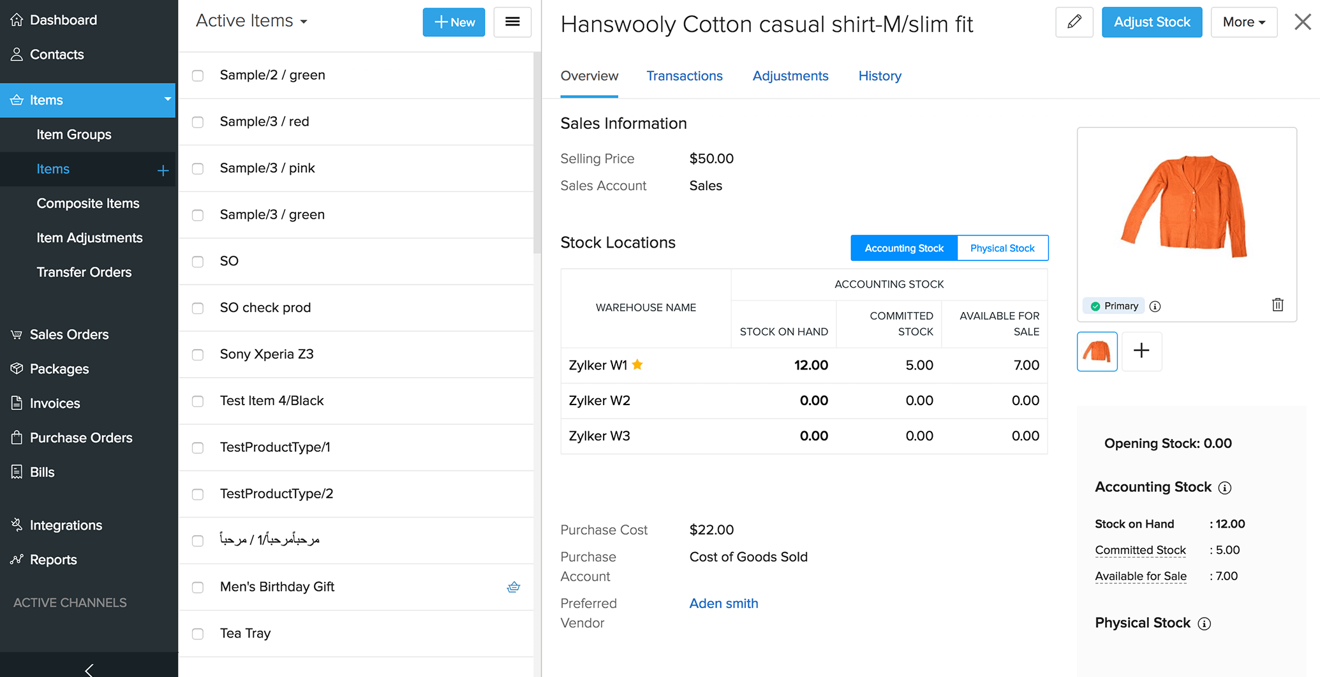Open preferred vendor Aden smith link
This screenshot has height=677, width=1320.
(723, 604)
